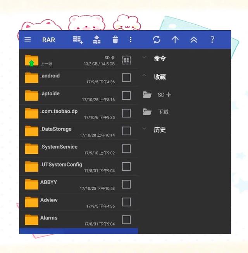The width and height of the screenshot is (248, 253).
Task: Delete selected files with trash icon
Action: click(x=115, y=40)
